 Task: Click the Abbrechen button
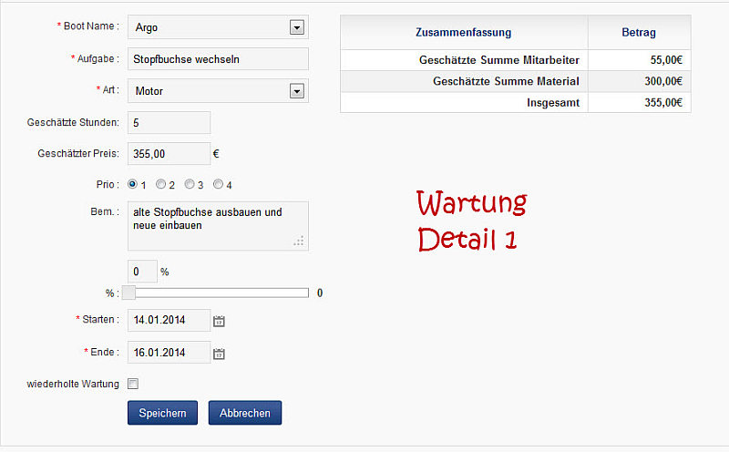pos(245,413)
